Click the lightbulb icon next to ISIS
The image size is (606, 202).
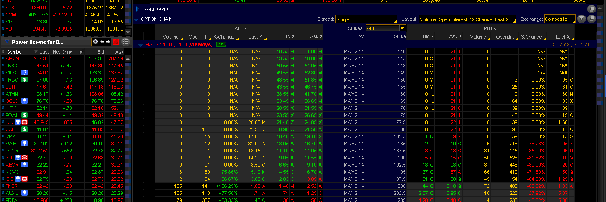(18, 179)
